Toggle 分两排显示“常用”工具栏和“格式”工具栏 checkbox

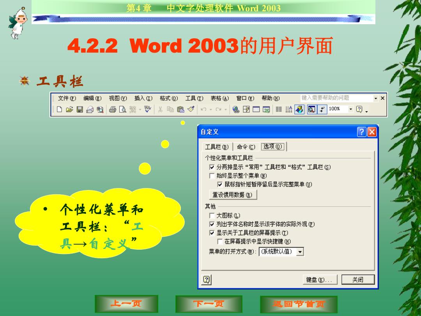pyautogui.click(x=212, y=167)
